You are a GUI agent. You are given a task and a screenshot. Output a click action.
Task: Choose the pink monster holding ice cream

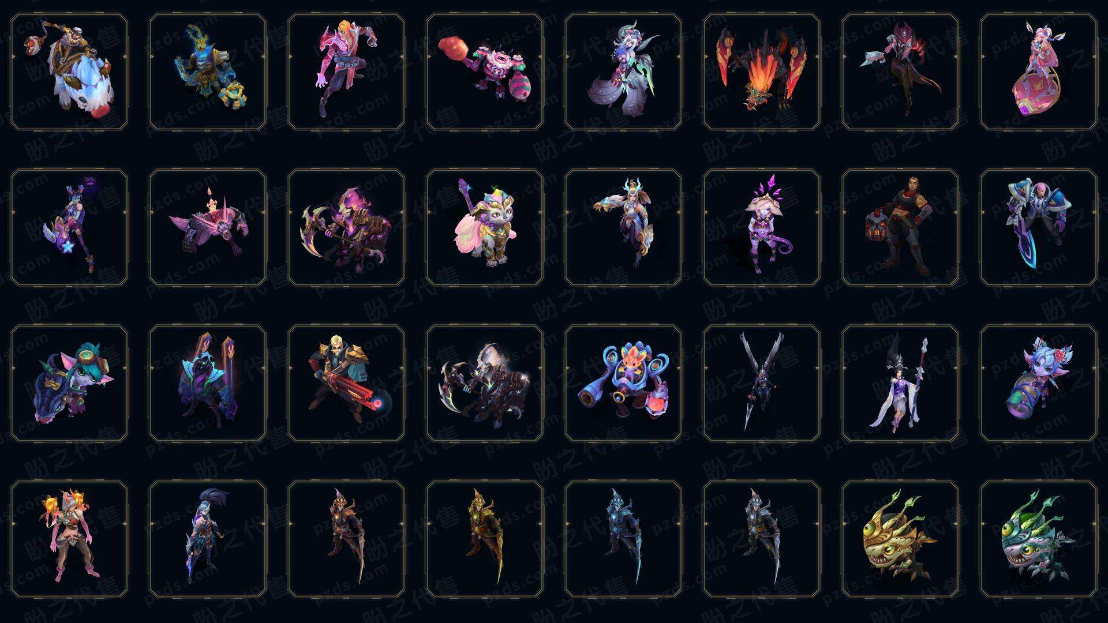pos(485,72)
